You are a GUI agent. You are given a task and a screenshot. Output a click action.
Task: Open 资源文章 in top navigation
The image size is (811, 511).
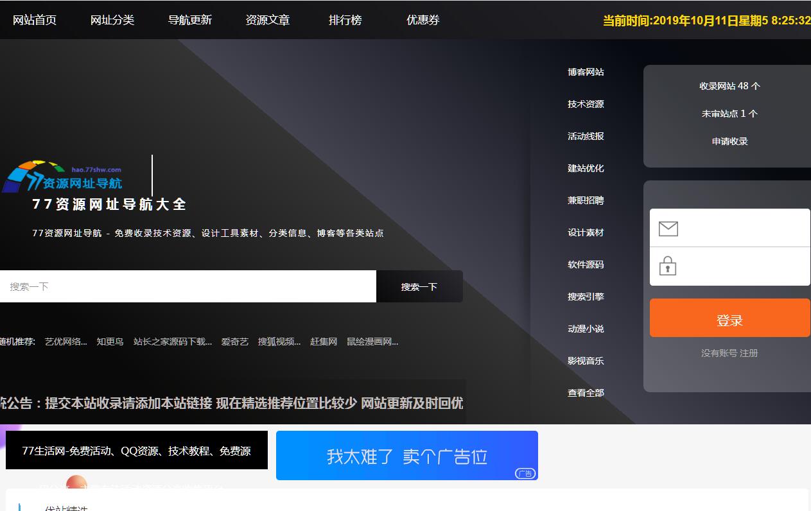(268, 20)
